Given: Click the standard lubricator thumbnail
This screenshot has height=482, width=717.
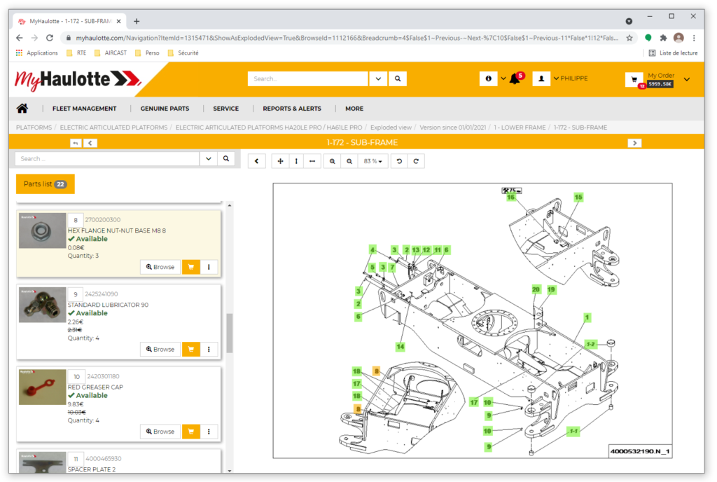Looking at the screenshot, I should (x=42, y=305).
